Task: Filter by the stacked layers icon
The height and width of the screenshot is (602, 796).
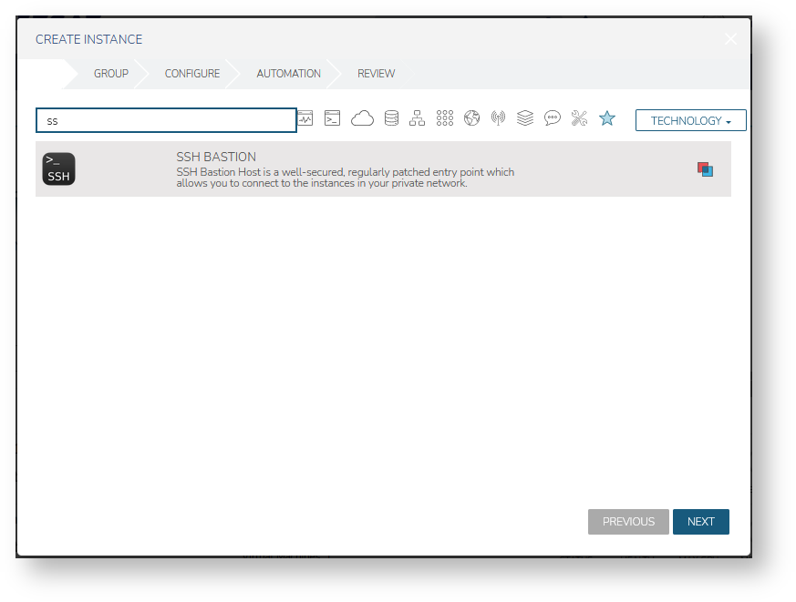Action: (x=525, y=118)
